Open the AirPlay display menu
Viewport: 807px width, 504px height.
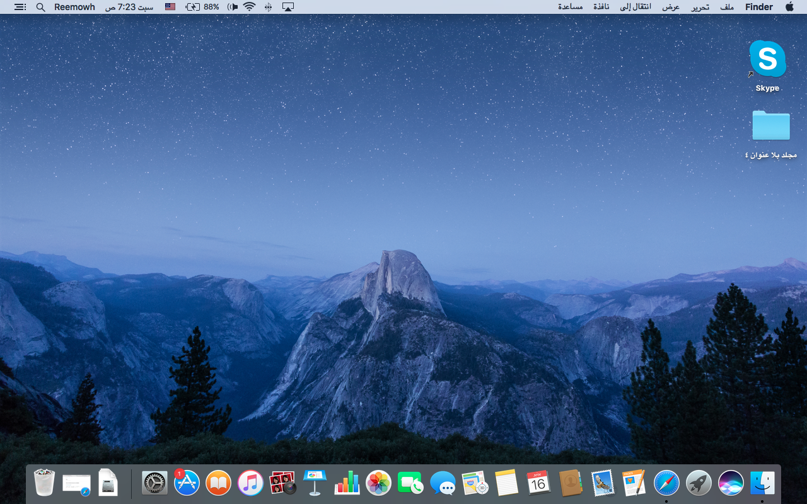point(288,7)
